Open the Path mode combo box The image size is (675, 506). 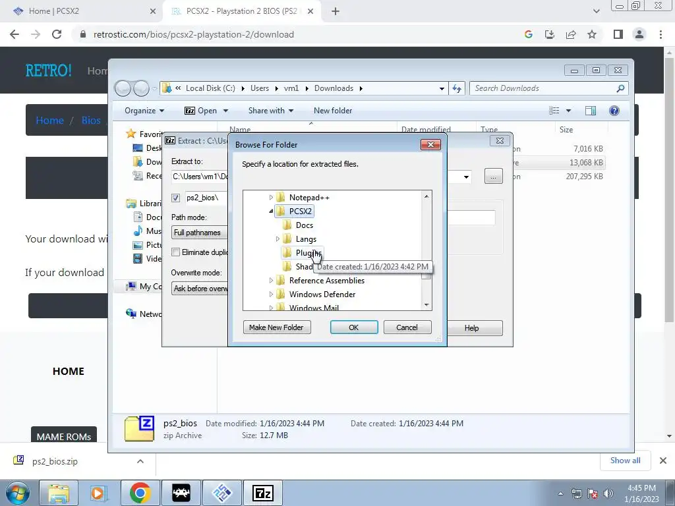(199, 233)
